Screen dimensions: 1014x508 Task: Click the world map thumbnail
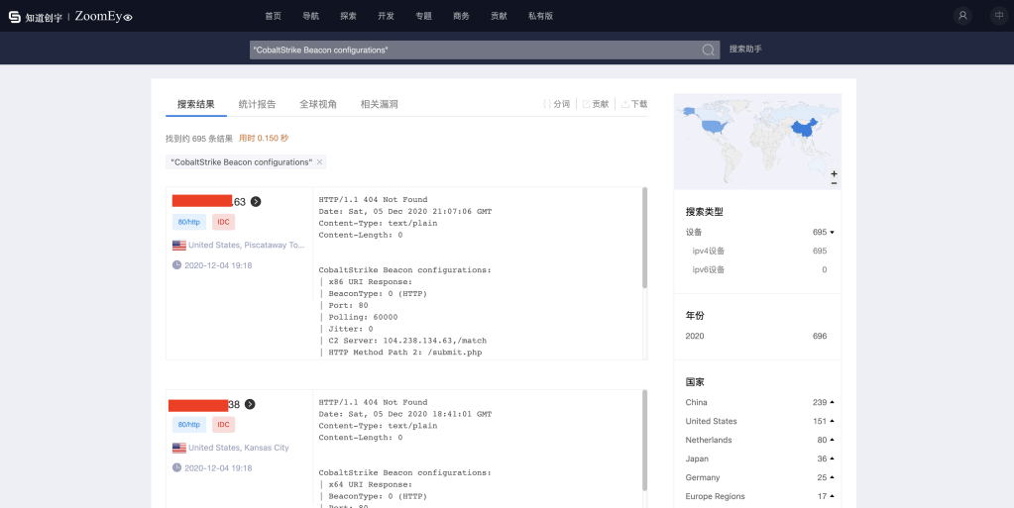[x=757, y=142]
